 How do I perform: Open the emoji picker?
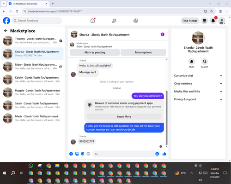[x=157, y=154]
